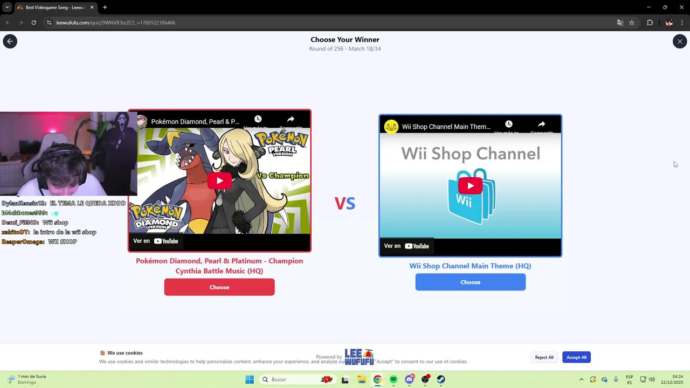Image resolution: width=690 pixels, height=388 pixels.
Task: Open Google Chrome from the taskbar
Action: 377,379
